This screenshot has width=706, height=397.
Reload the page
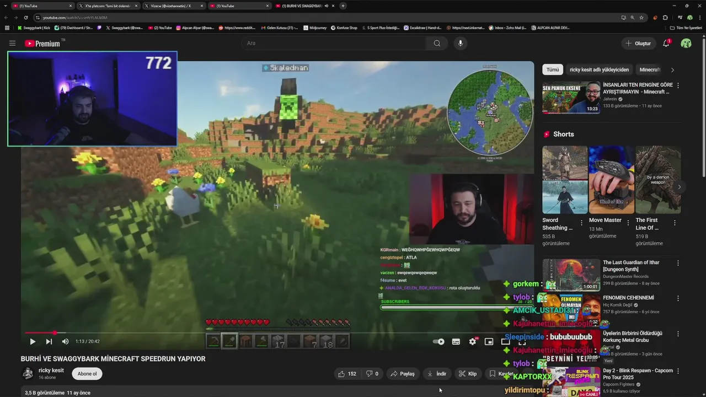click(25, 18)
